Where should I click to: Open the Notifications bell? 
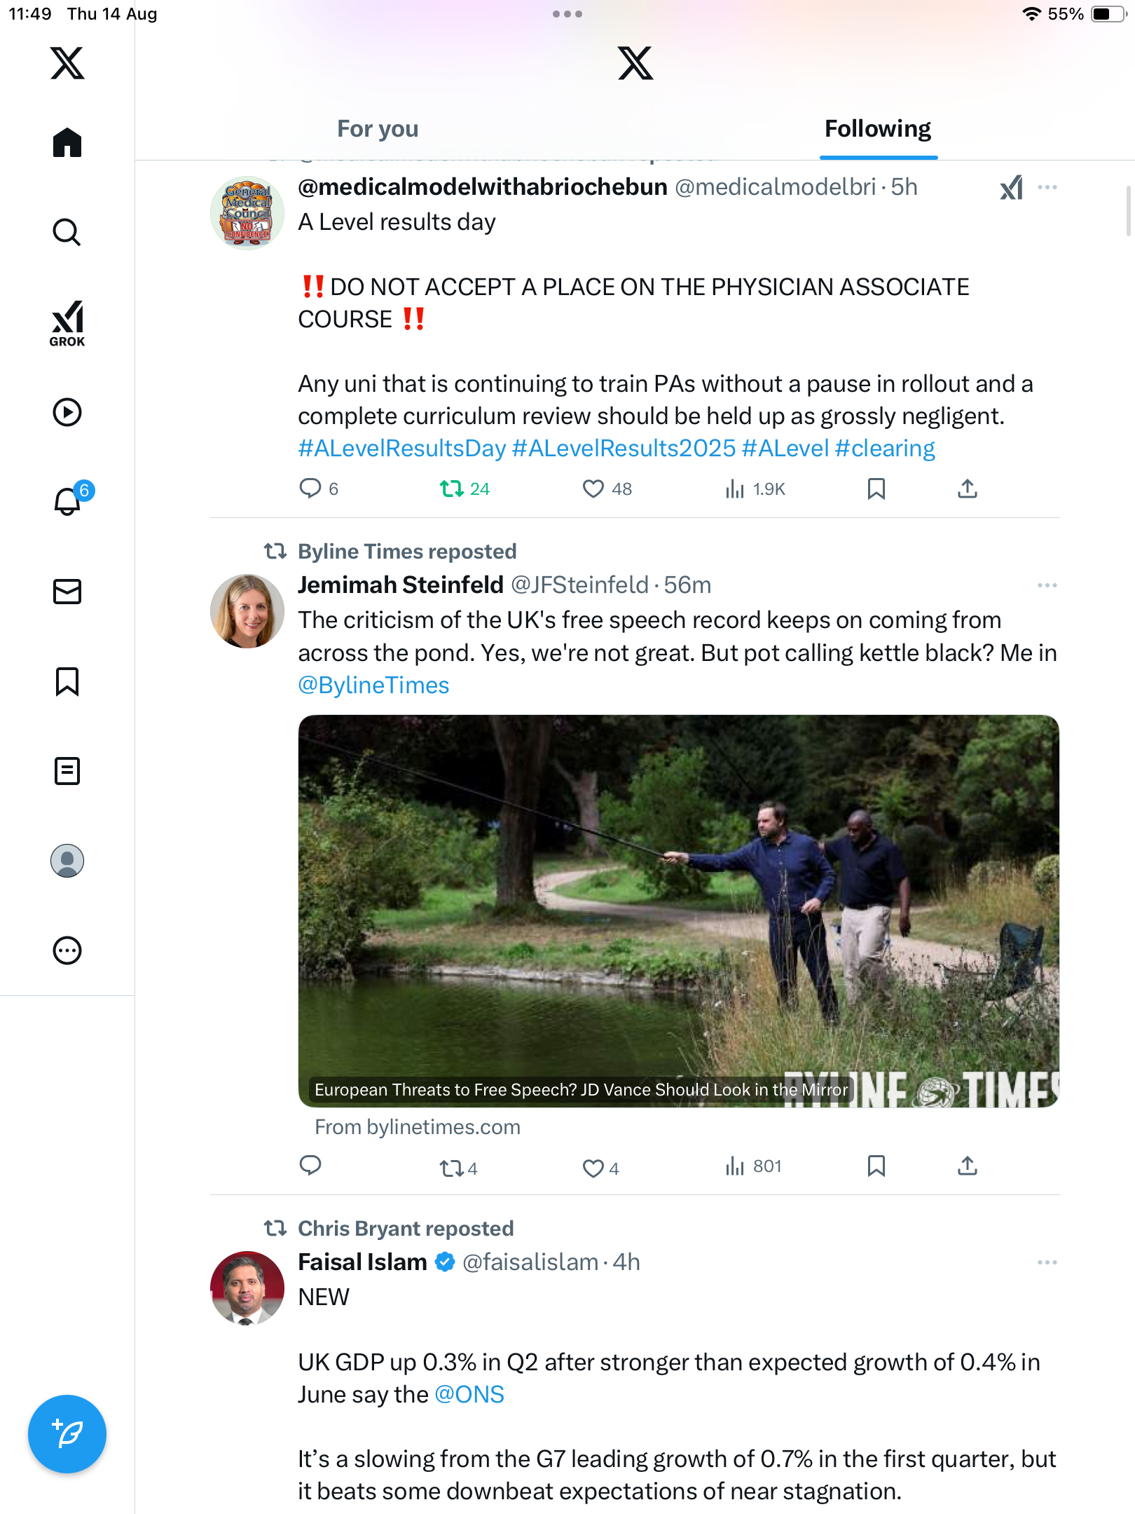coord(67,501)
